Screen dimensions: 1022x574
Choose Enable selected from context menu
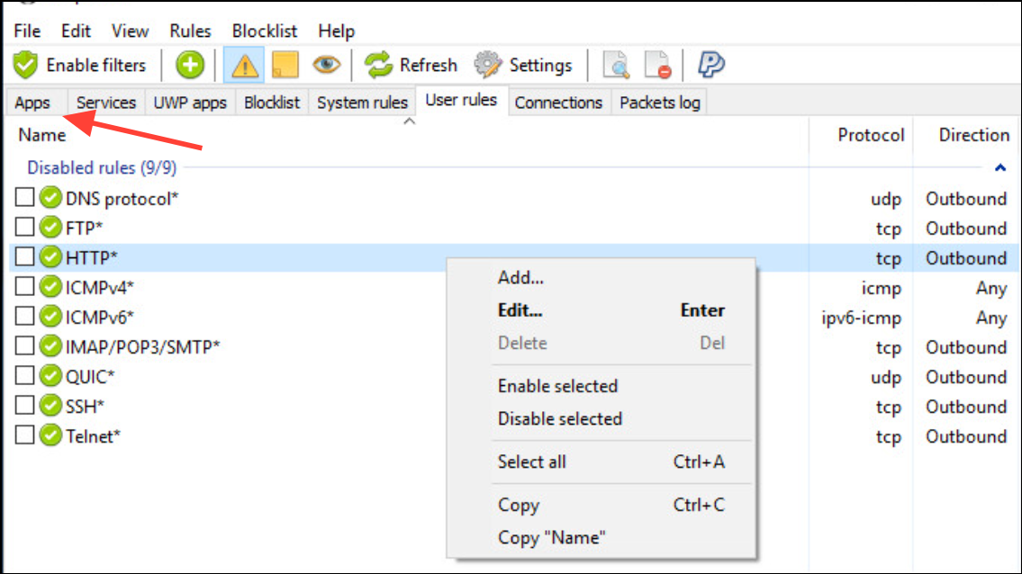coord(557,386)
